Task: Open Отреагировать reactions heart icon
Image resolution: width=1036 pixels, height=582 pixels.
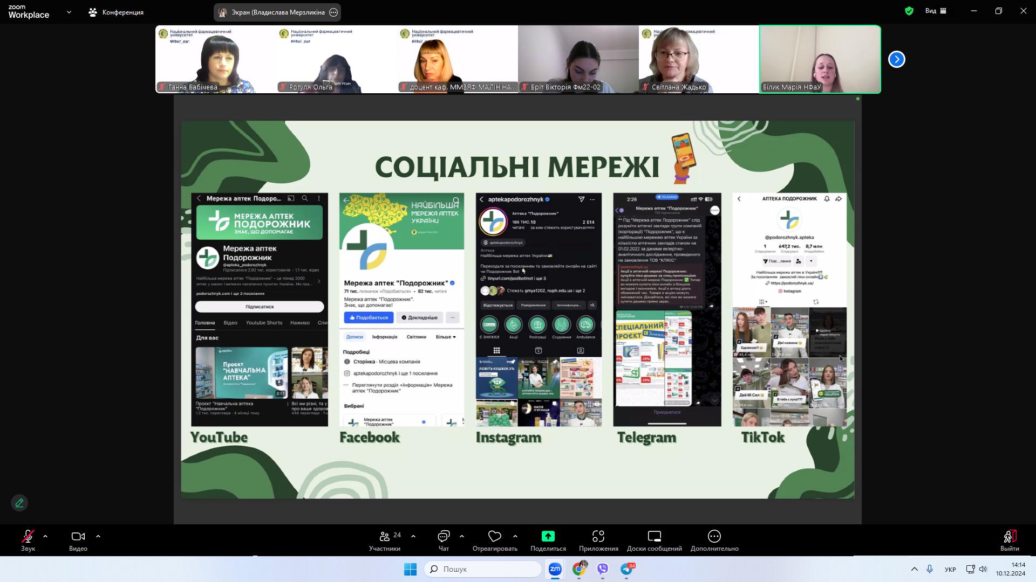Action: [495, 541]
